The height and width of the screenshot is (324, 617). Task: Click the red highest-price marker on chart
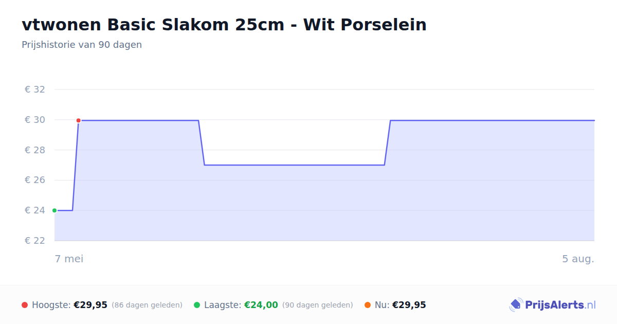pyautogui.click(x=79, y=120)
